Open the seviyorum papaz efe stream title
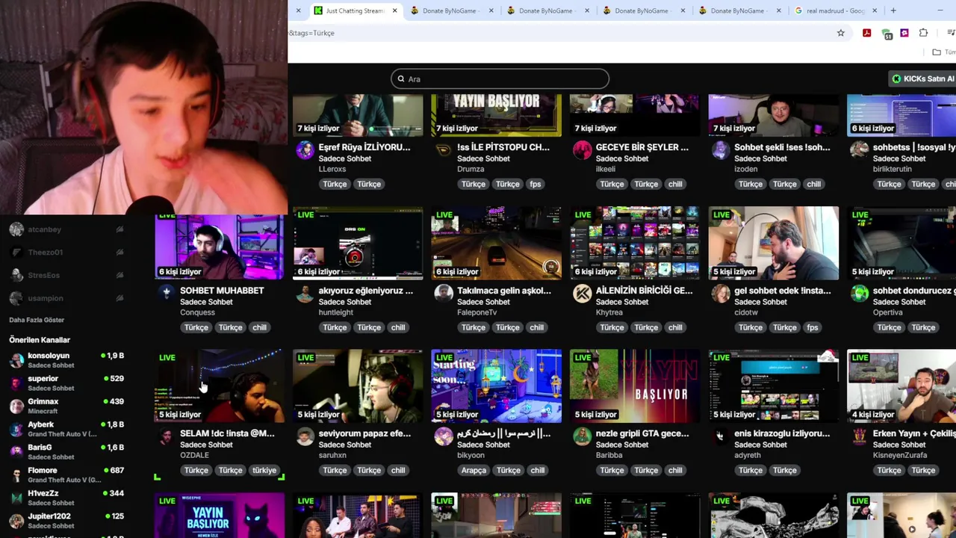 [x=364, y=433]
